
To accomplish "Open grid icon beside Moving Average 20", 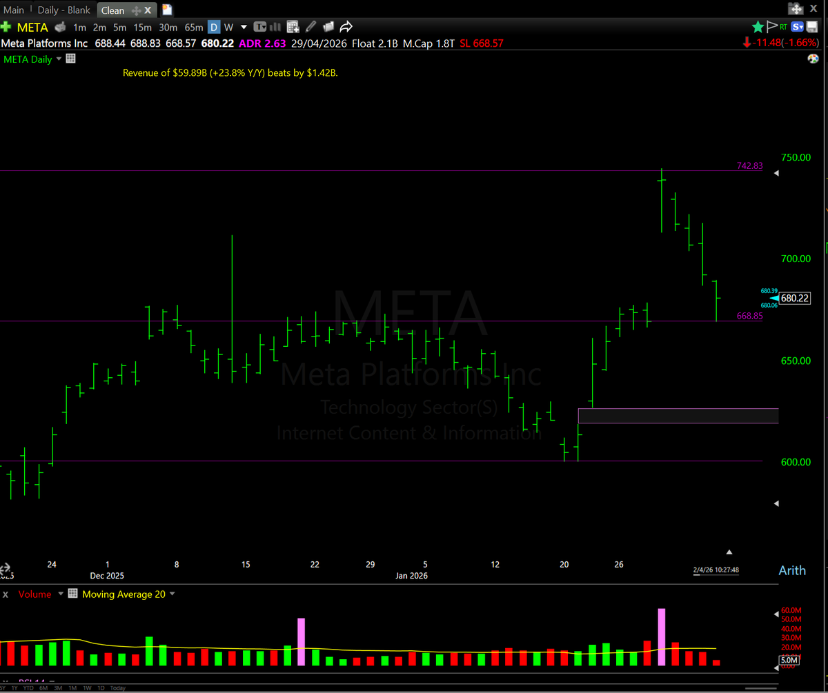I will (x=72, y=594).
